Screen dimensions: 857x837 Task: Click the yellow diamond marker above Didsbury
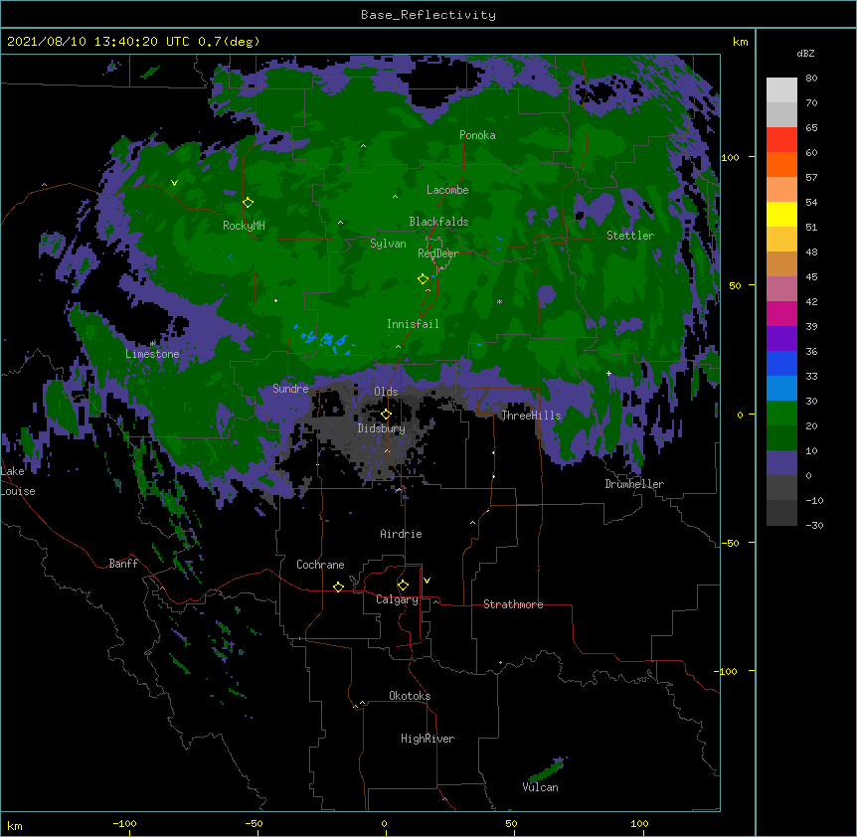click(386, 415)
